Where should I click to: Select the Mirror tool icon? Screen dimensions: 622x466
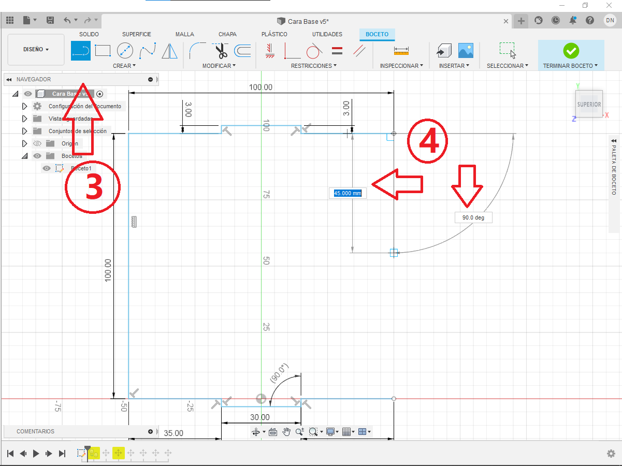169,51
